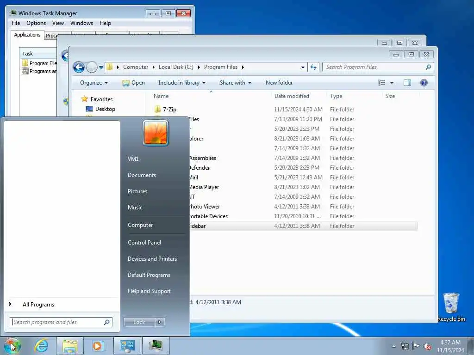Image resolution: width=474 pixels, height=355 pixels.
Task: Open Documents from the Start menu
Action: tap(142, 175)
